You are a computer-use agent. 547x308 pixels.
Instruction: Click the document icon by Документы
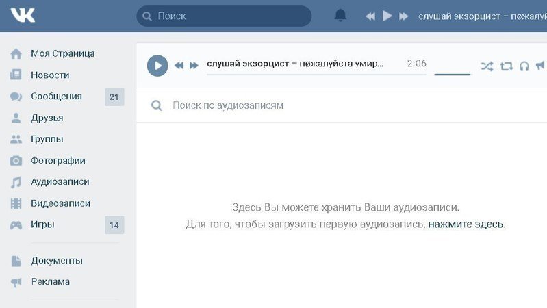tap(16, 261)
